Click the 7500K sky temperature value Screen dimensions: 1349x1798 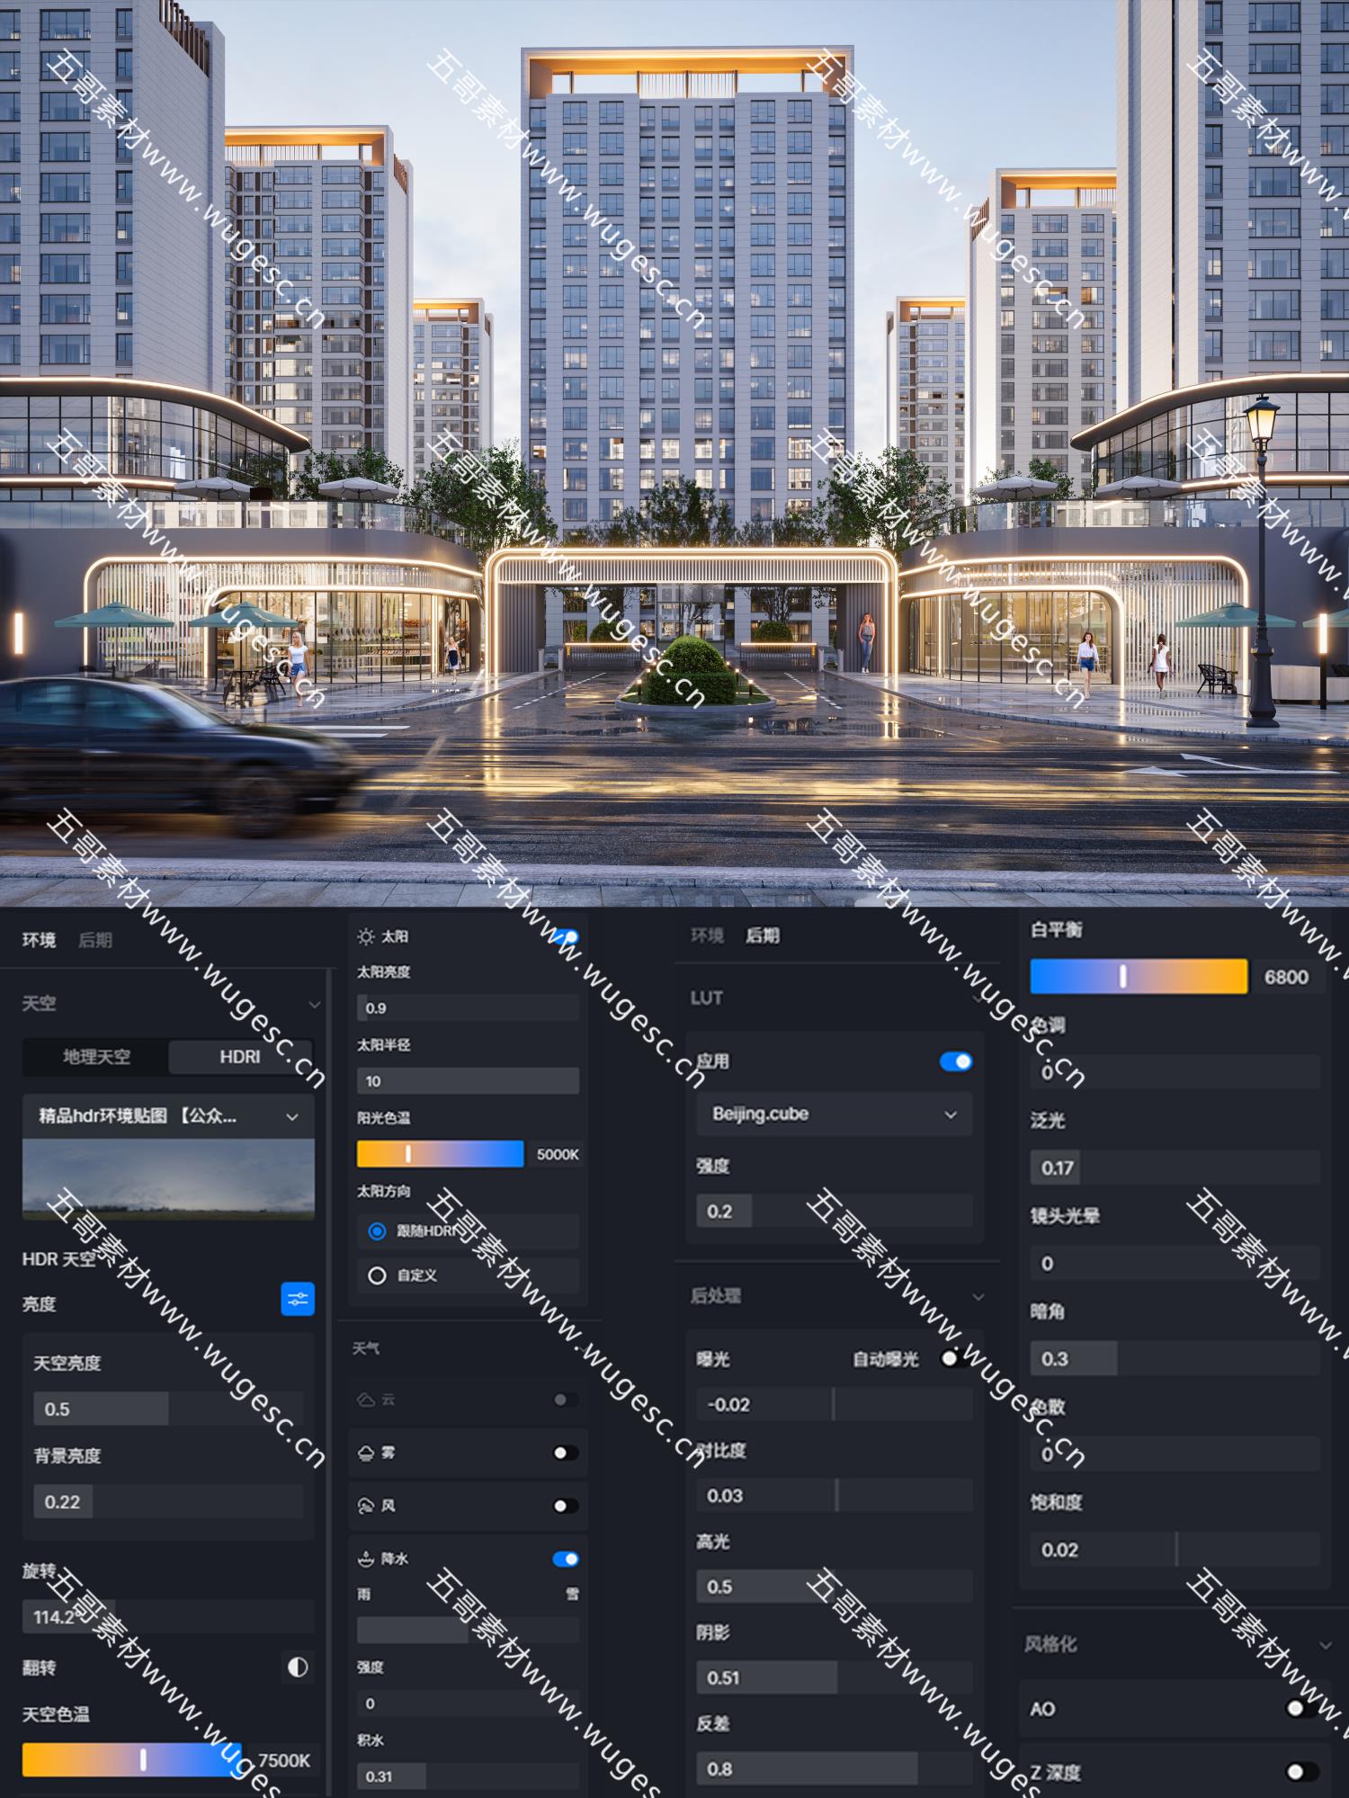tap(284, 1760)
